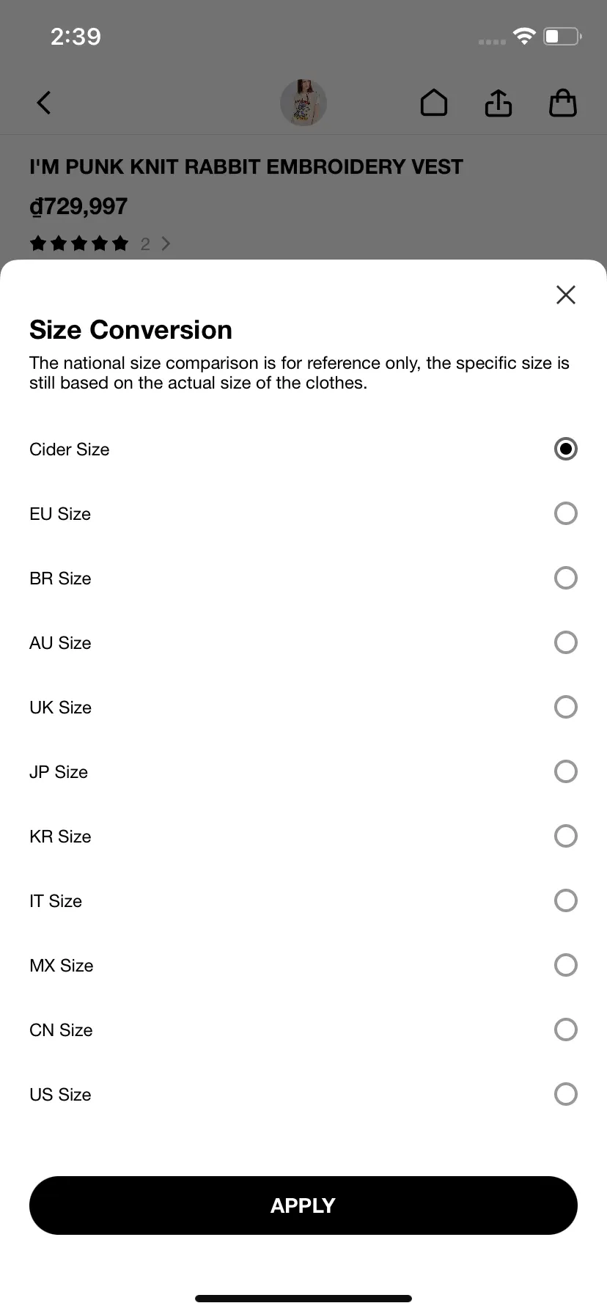Tap the APPLY button

point(303,1205)
